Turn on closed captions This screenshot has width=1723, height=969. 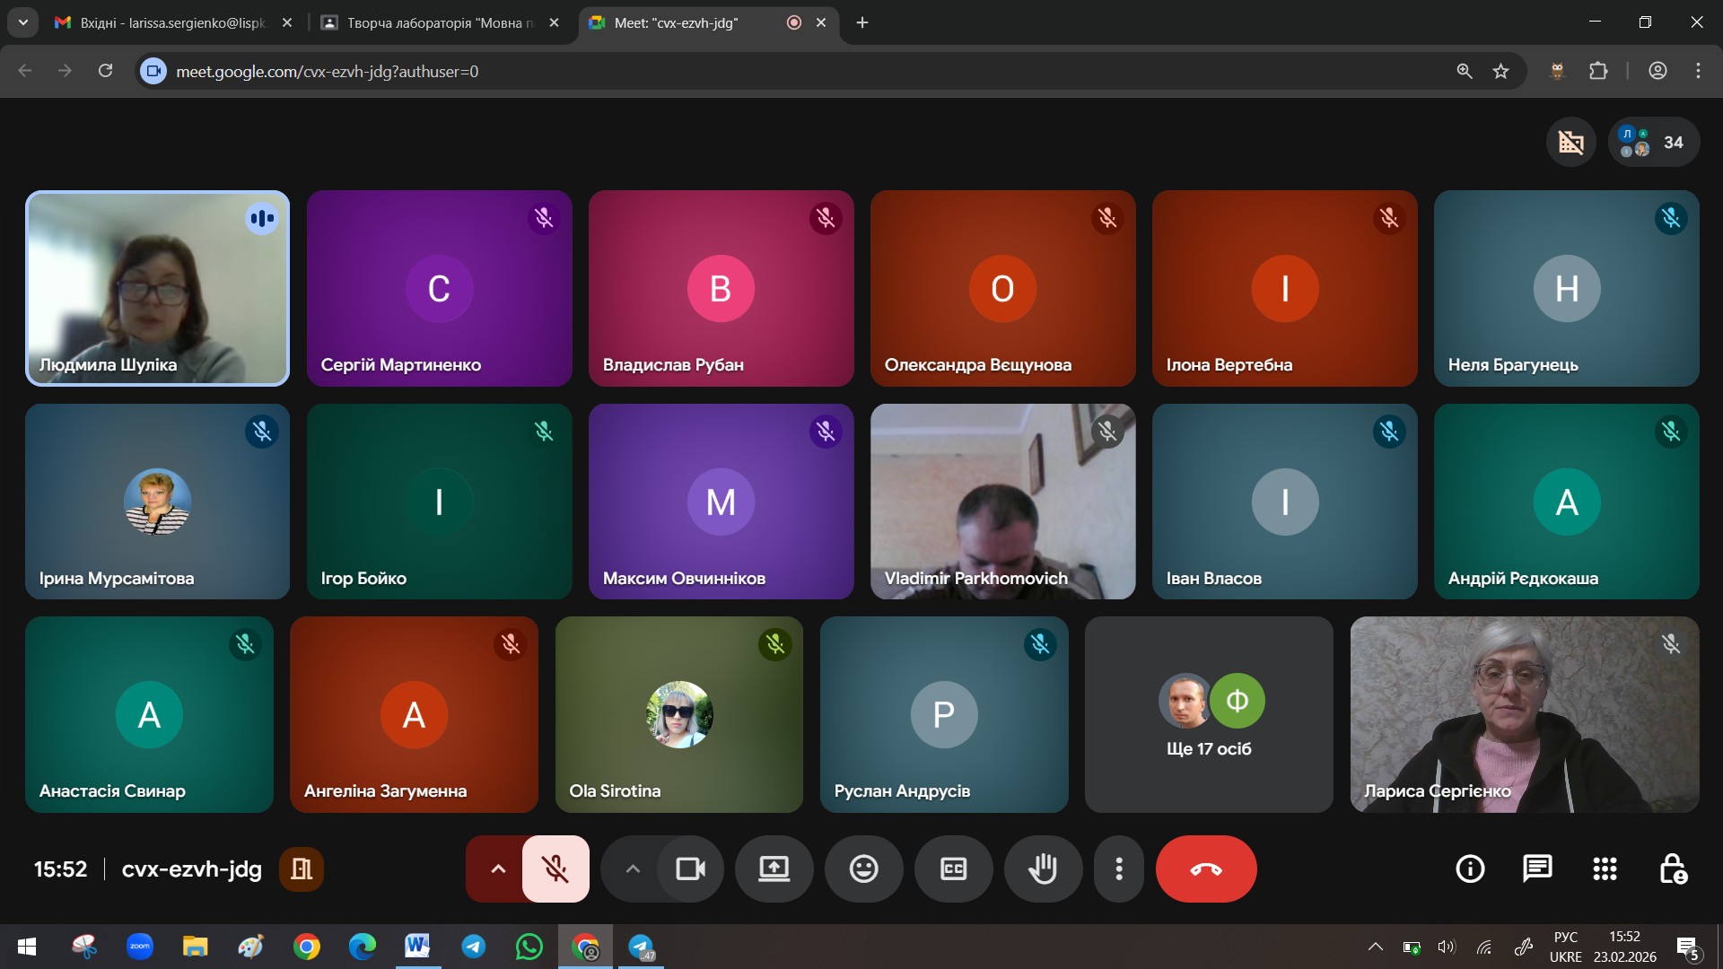point(953,869)
